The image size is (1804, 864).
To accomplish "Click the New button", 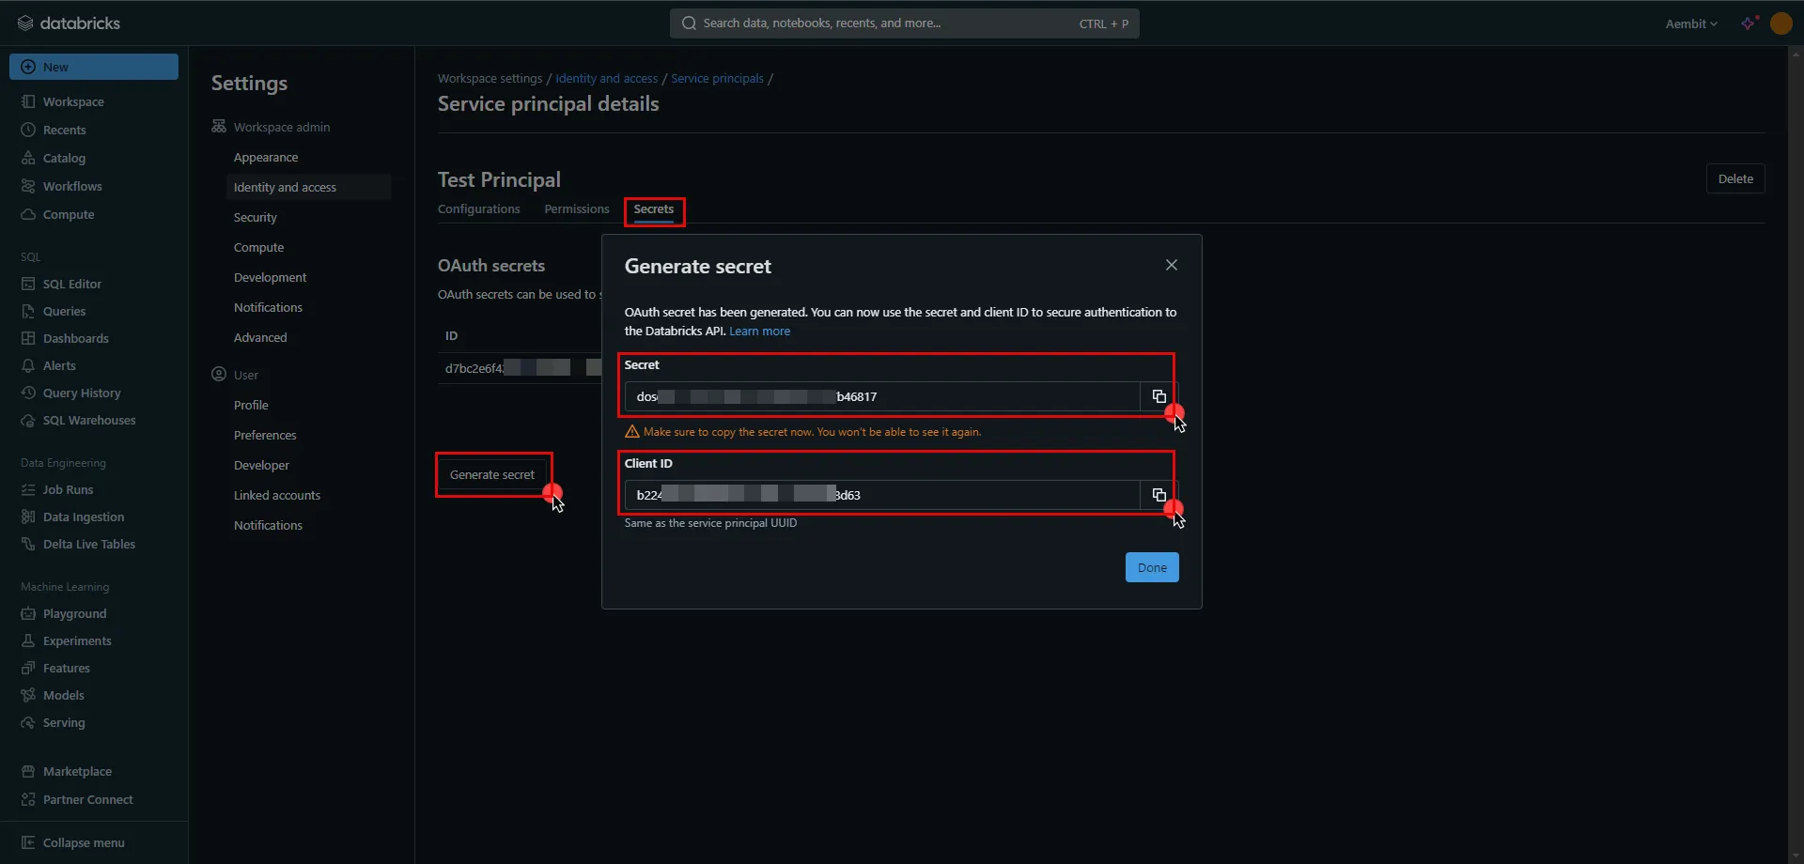I will point(94,67).
